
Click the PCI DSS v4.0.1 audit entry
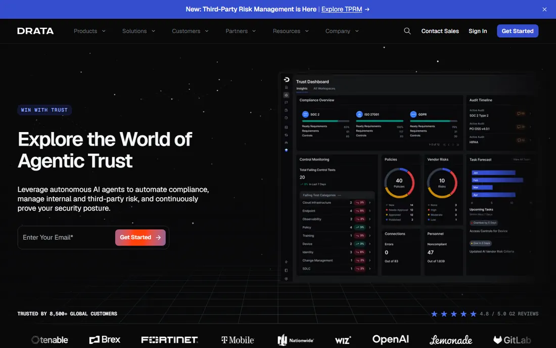(x=500, y=127)
